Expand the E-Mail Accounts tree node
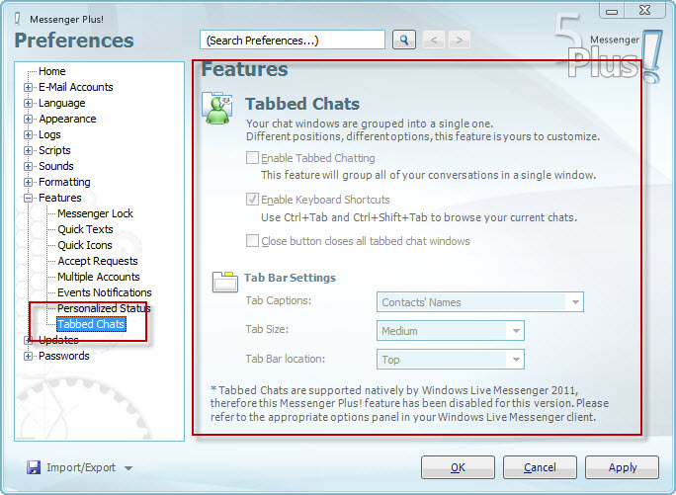 (x=29, y=87)
